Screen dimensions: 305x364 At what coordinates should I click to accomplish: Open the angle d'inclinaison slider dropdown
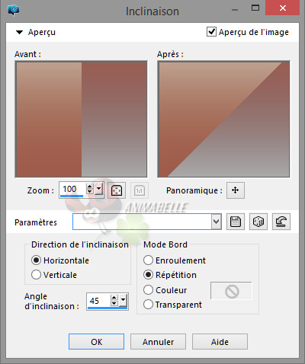click(124, 301)
